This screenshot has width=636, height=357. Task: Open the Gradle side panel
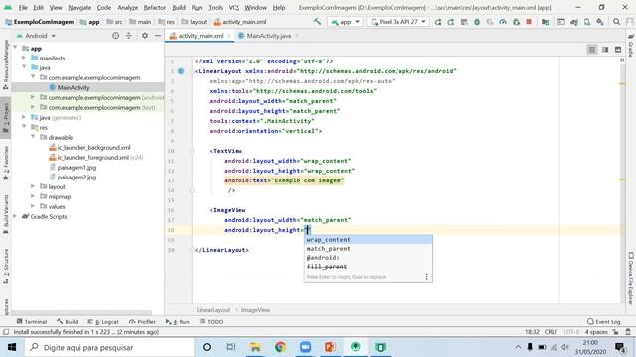pos(631,46)
